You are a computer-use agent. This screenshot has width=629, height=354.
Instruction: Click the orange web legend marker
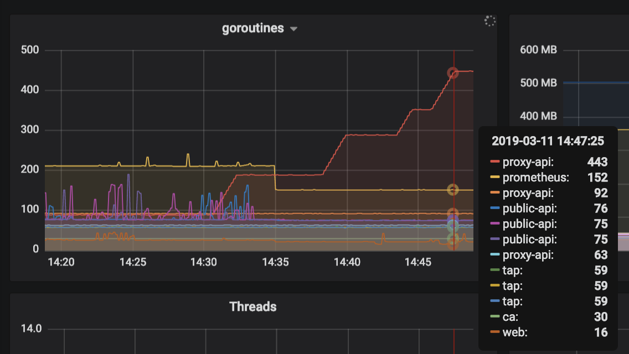tap(494, 332)
